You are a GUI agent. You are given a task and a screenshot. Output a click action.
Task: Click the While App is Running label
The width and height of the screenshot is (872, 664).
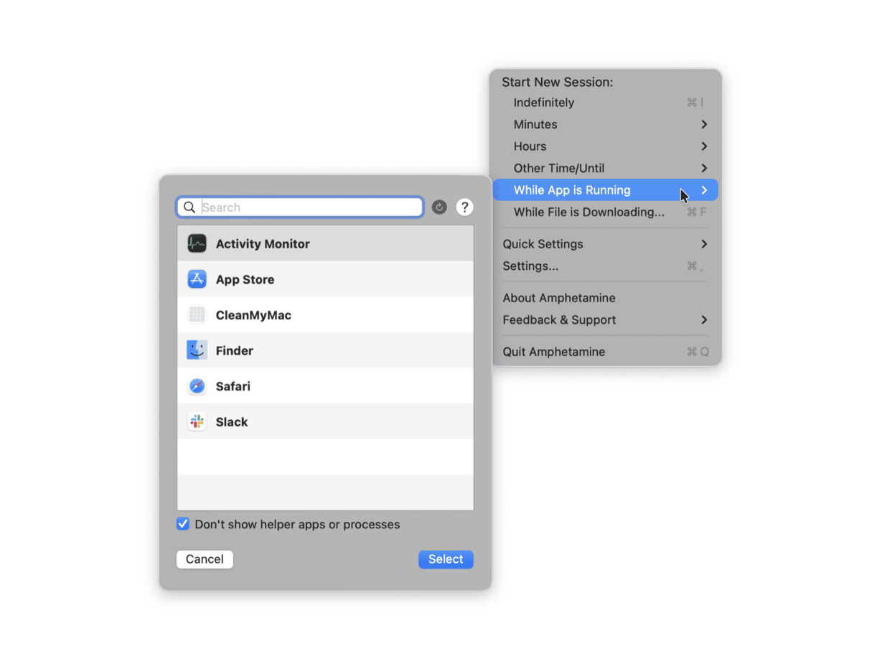(572, 190)
